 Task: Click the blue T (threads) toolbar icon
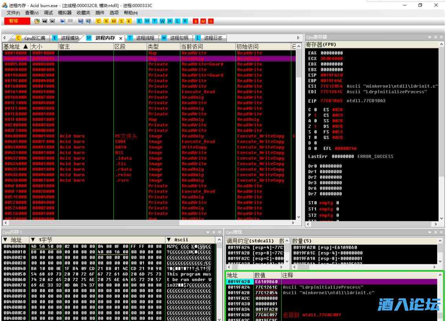155,21
